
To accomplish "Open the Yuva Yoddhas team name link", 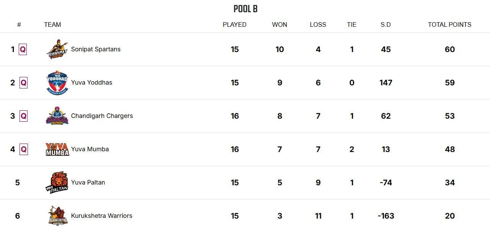I will 91,83.
